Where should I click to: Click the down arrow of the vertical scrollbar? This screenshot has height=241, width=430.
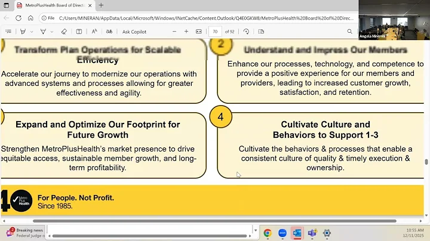pyautogui.click(x=426, y=215)
